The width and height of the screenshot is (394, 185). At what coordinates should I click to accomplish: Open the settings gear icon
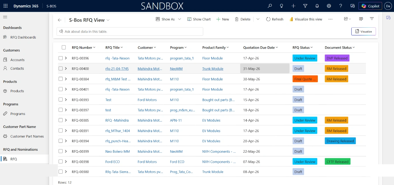click(329, 6)
